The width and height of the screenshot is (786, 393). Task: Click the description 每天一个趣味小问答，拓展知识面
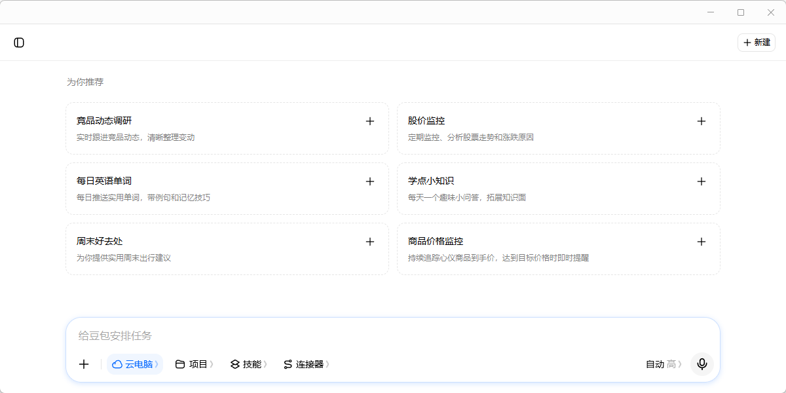pos(467,198)
